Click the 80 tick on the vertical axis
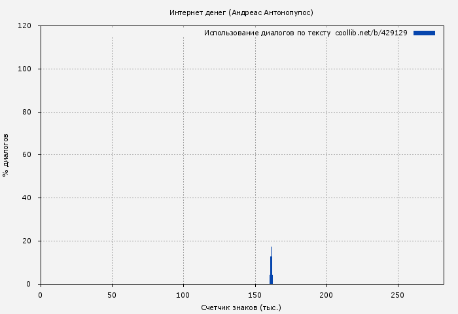Screen dimensions: 458x314 [x=27, y=112]
